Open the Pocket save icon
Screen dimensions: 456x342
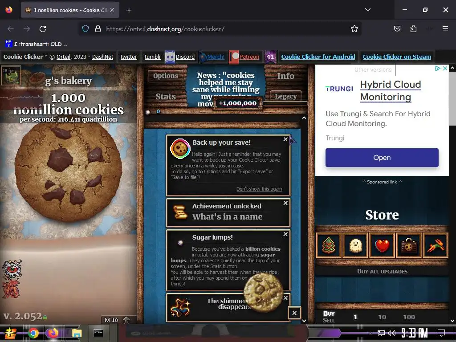[397, 29]
